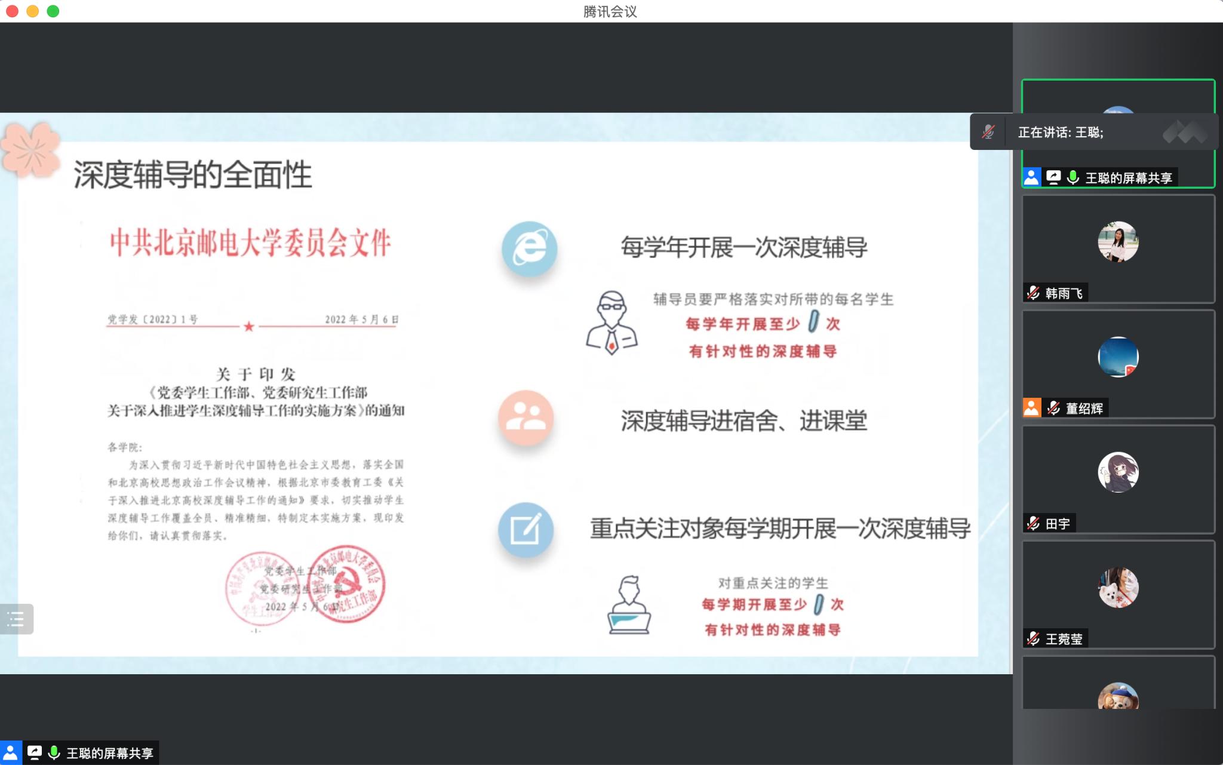This screenshot has width=1223, height=765.
Task: Click participant name '王菀莹'
Action: [x=1064, y=639]
